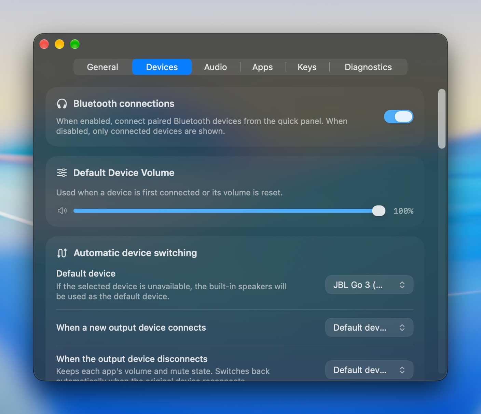Click the Automatic device switching heading

click(135, 253)
